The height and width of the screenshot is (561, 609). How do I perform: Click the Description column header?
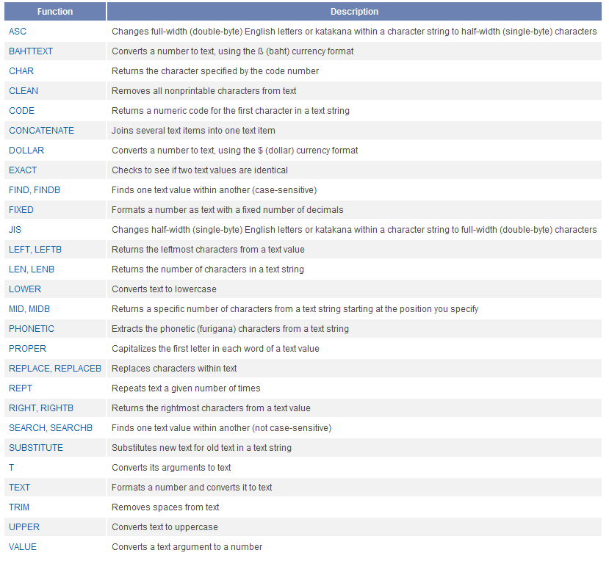coord(354,11)
